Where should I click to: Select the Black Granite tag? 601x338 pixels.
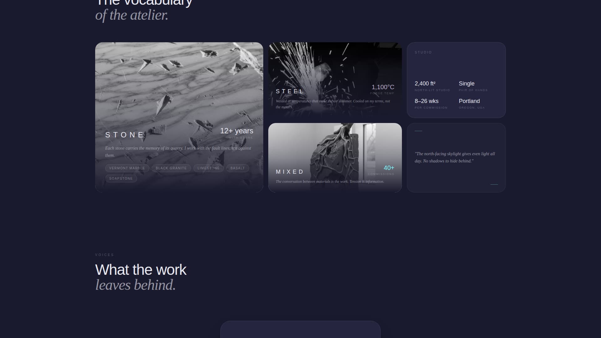click(171, 168)
